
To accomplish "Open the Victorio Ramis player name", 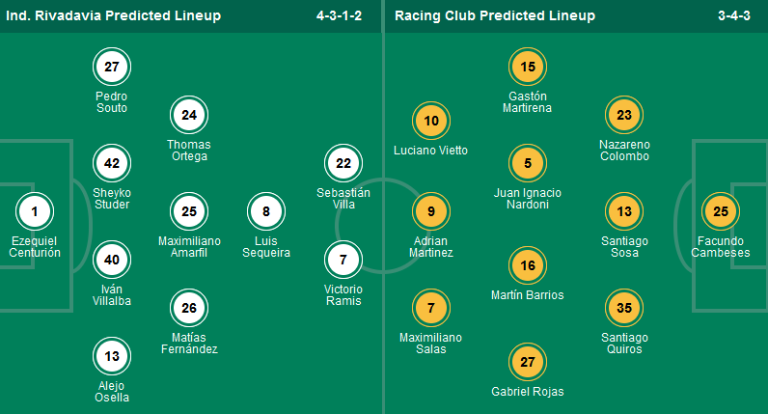I will pyautogui.click(x=343, y=294).
